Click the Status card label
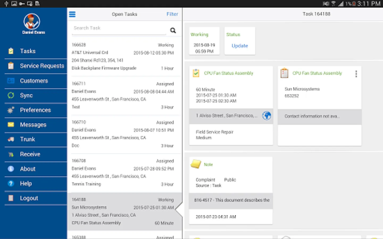The width and height of the screenshot is (383, 239). [233, 35]
